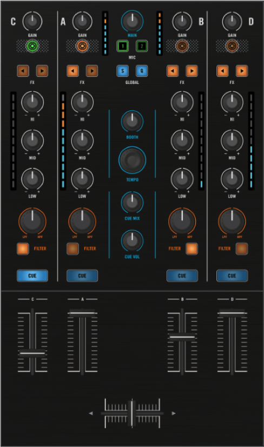Image resolution: width=264 pixels, height=447 pixels.
Task: Toggle deck A right FX assign button
Action: (x=92, y=71)
